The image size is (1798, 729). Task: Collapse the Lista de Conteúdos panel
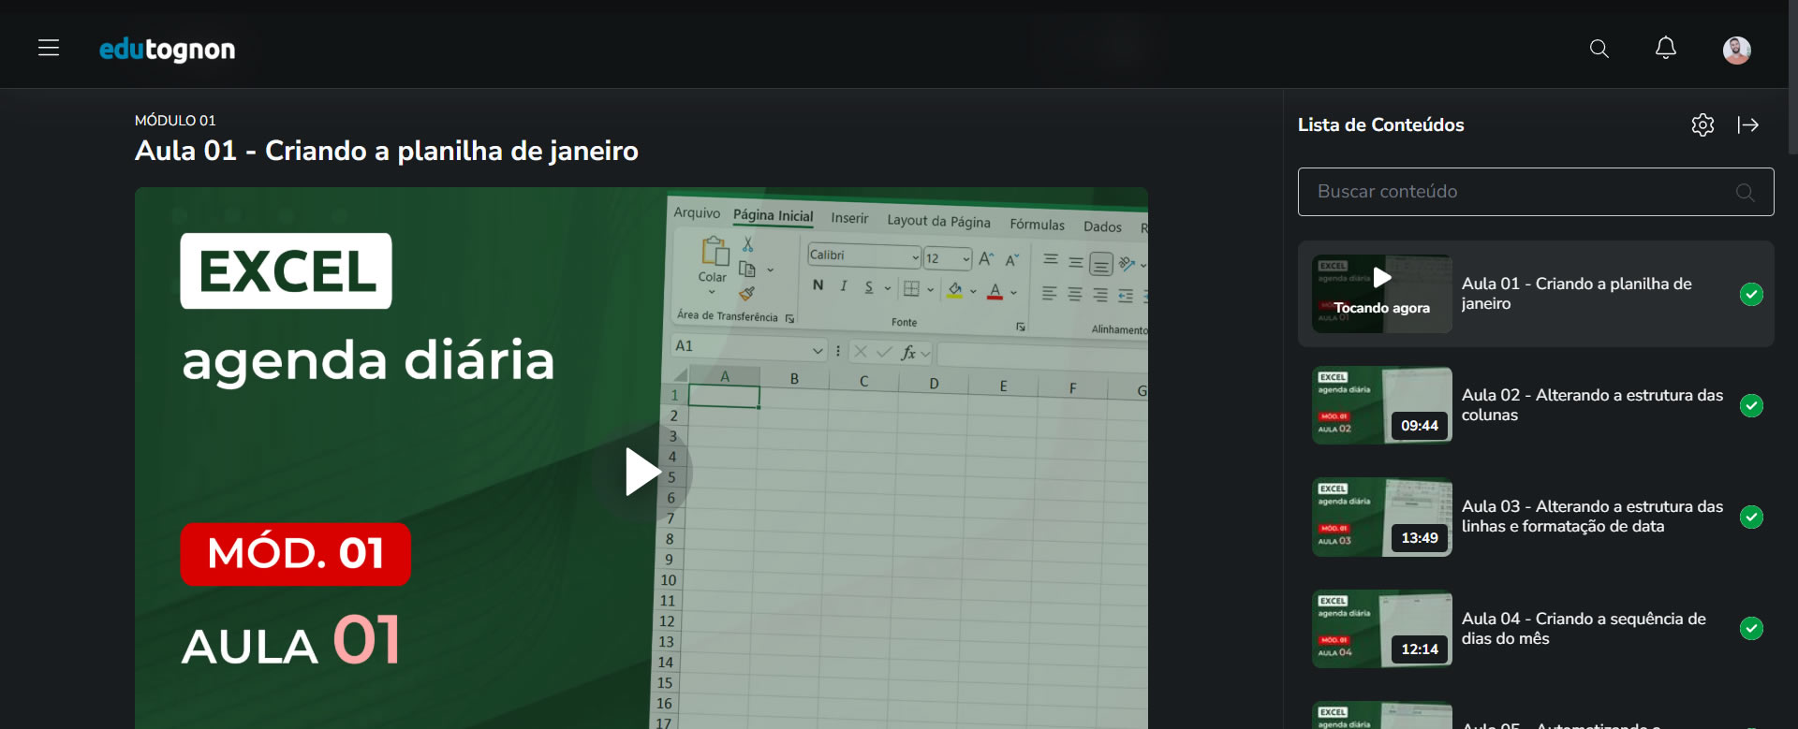1748,124
